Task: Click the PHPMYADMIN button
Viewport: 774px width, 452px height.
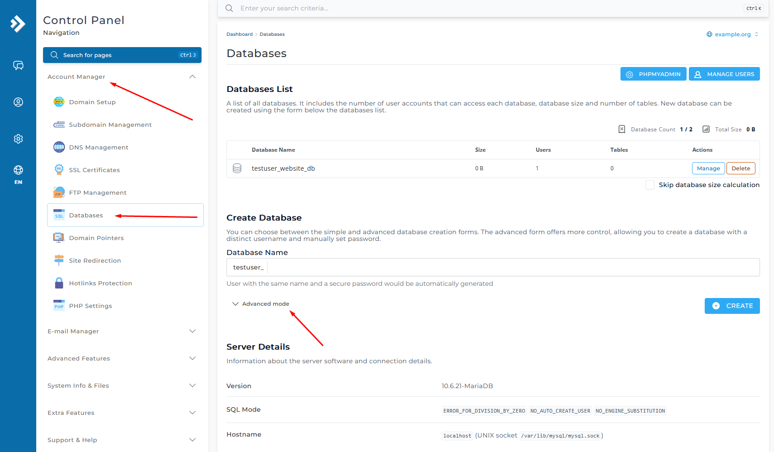Action: point(653,74)
